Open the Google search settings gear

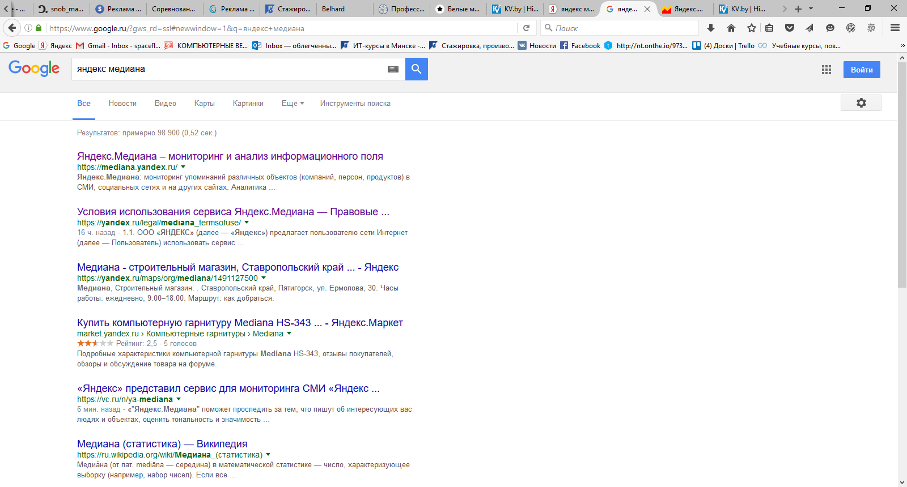coord(861,103)
